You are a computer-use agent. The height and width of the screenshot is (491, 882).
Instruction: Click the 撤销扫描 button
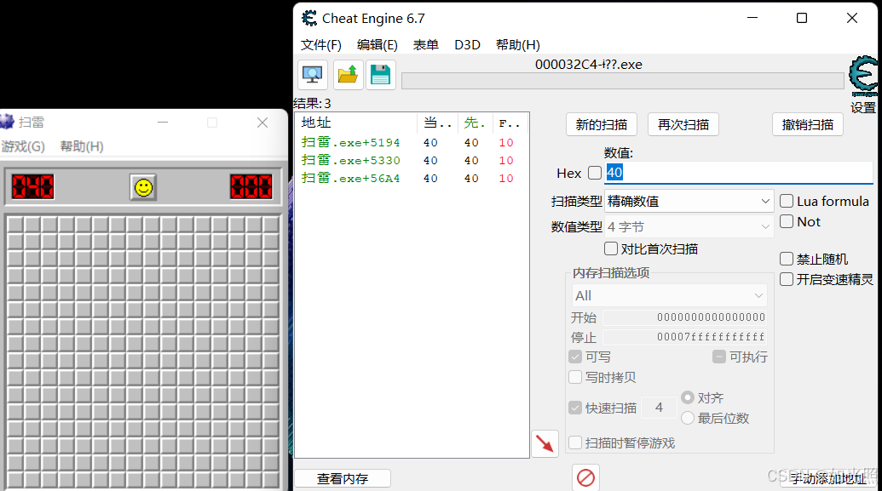808,125
